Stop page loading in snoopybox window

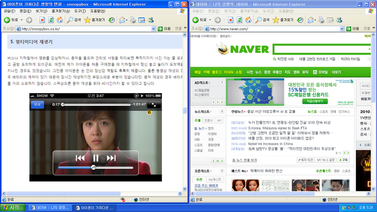pyautogui.click(x=42, y=20)
